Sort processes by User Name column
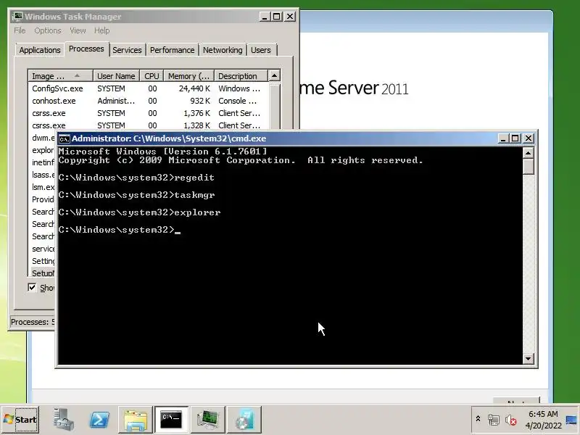 coord(116,76)
